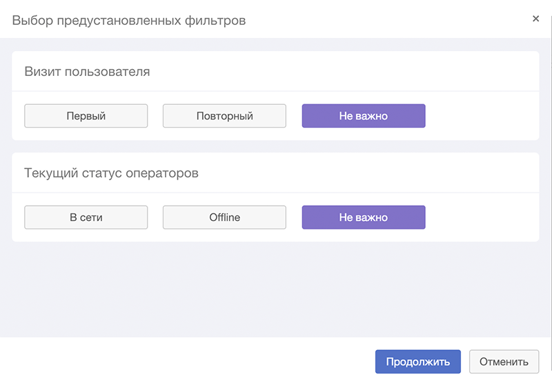Select 'Не важно' under Текущий статус операторов
The height and width of the screenshot is (386, 552).
pos(364,218)
